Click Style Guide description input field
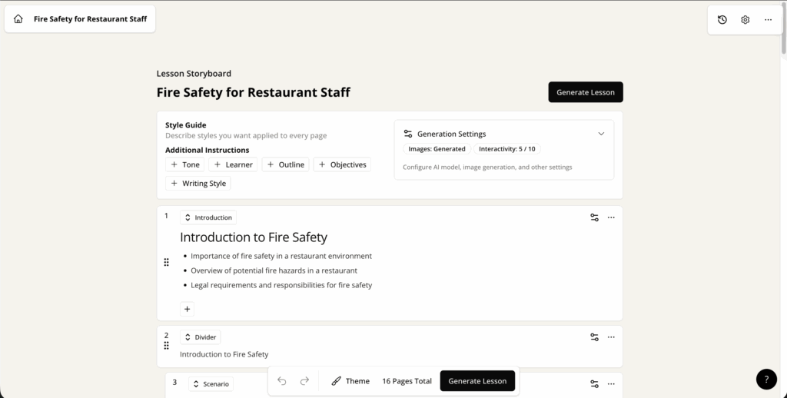The height and width of the screenshot is (398, 787). [x=246, y=136]
